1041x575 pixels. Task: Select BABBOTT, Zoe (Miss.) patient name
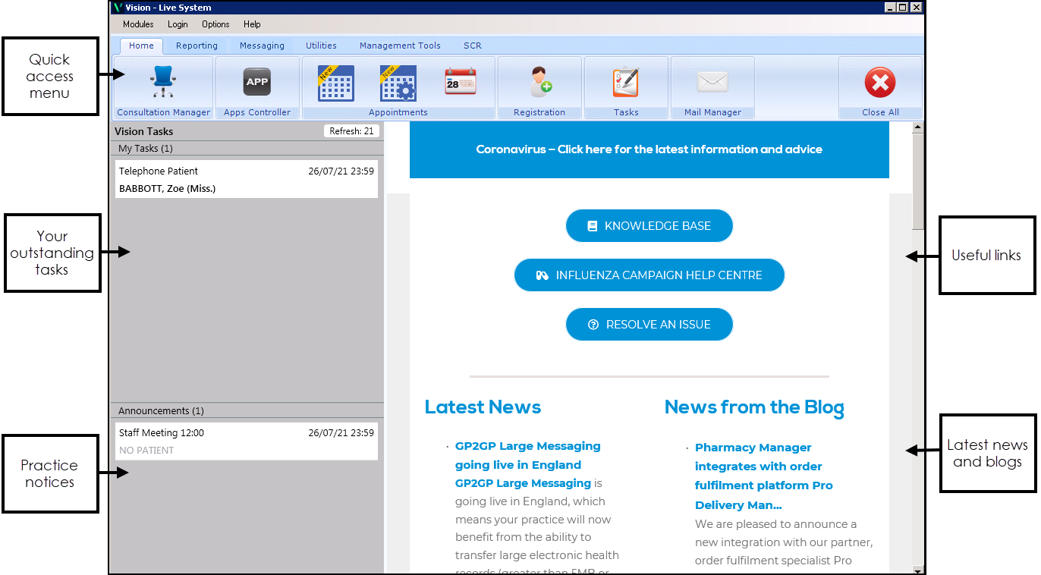(x=168, y=188)
